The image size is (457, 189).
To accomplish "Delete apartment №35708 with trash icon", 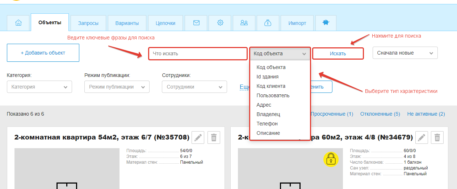I will 214,137.
